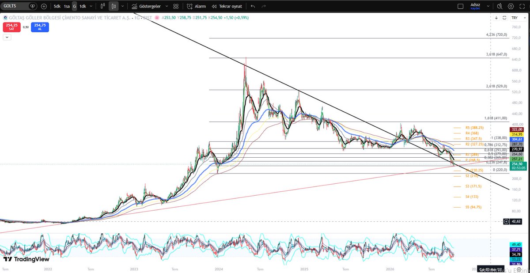Select the 1sa timeframe
530x273 pixels.
tap(66, 6)
